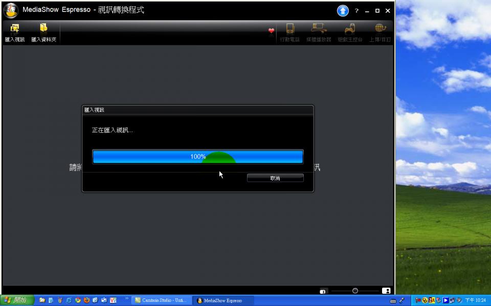Click the Import Video (匯入視訊) toolbar icon
The width and height of the screenshot is (491, 306).
point(14,29)
